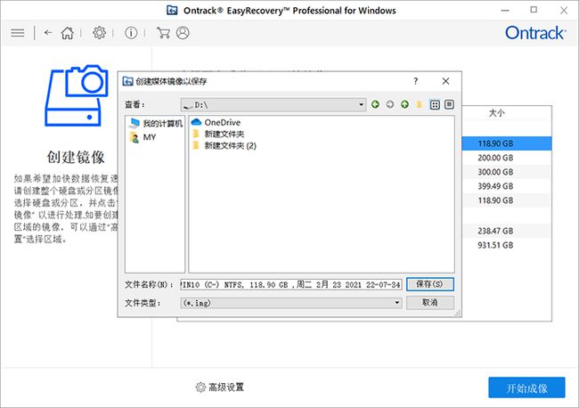
Task: Open 高级设置 advanced settings
Action: [220, 388]
